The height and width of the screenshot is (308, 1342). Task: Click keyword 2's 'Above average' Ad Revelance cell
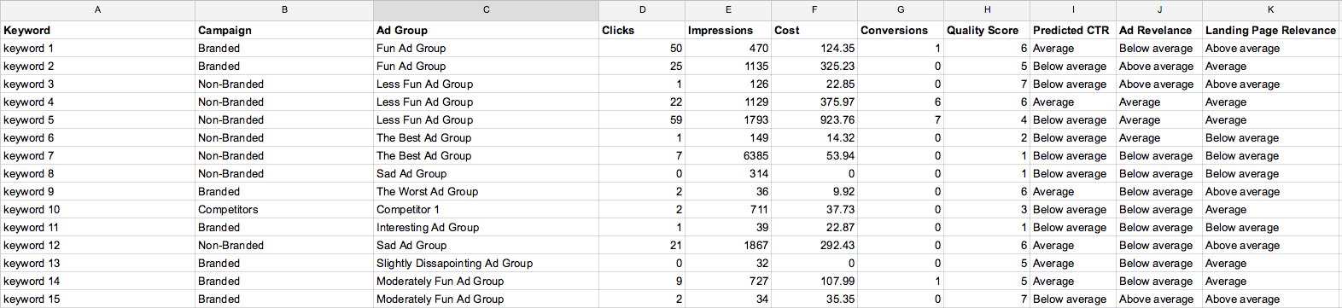click(1159, 66)
